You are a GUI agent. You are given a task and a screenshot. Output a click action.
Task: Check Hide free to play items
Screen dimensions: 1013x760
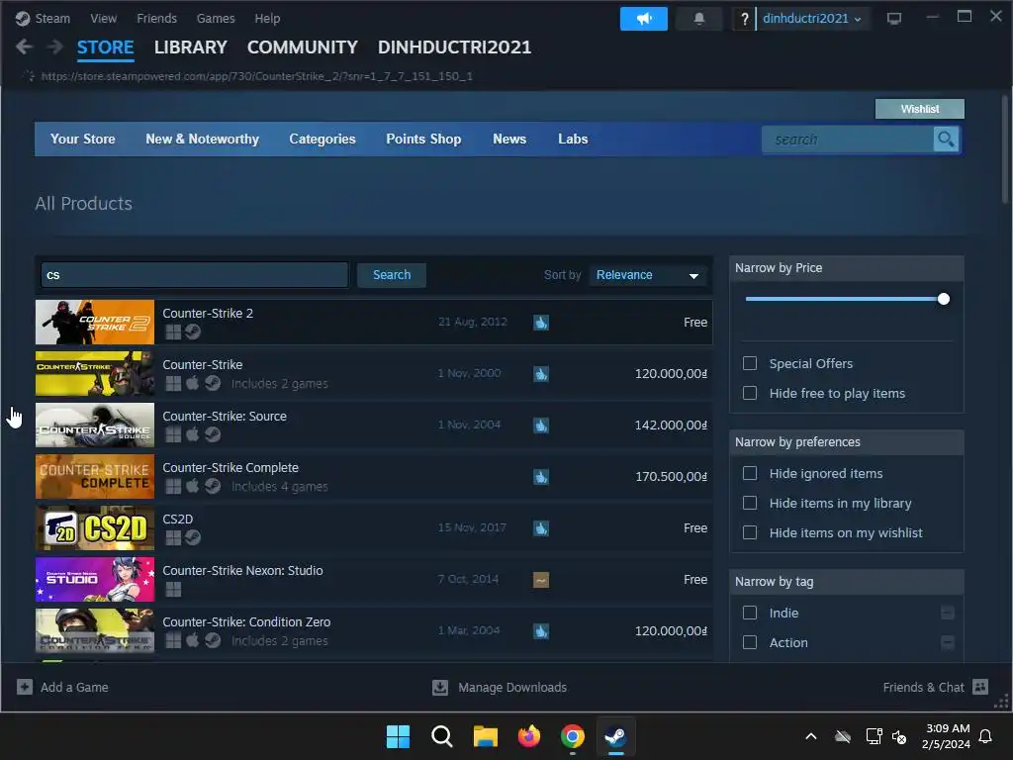(750, 393)
